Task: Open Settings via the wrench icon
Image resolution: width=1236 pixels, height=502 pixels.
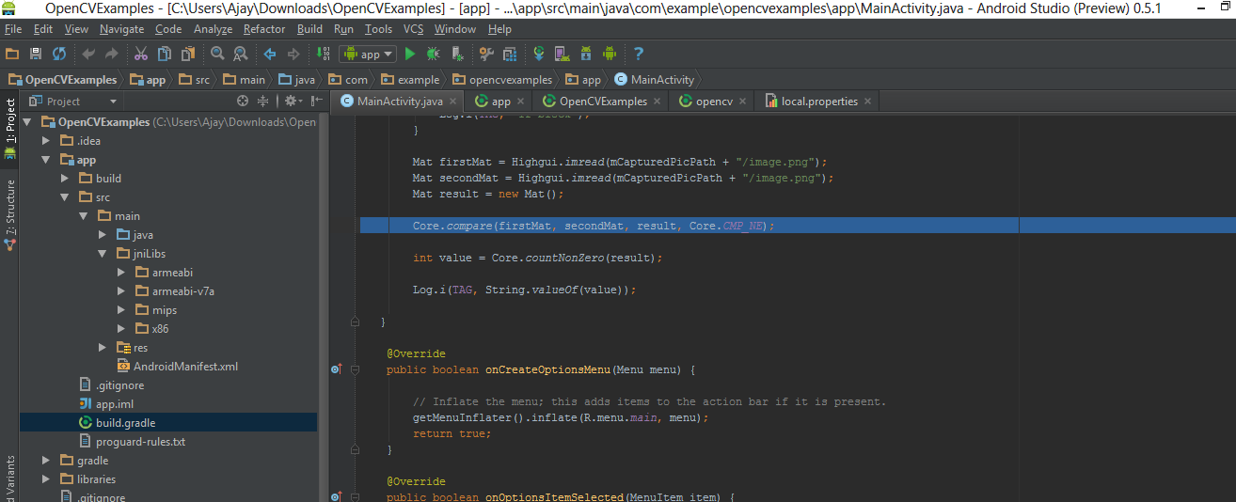Action: 486,54
